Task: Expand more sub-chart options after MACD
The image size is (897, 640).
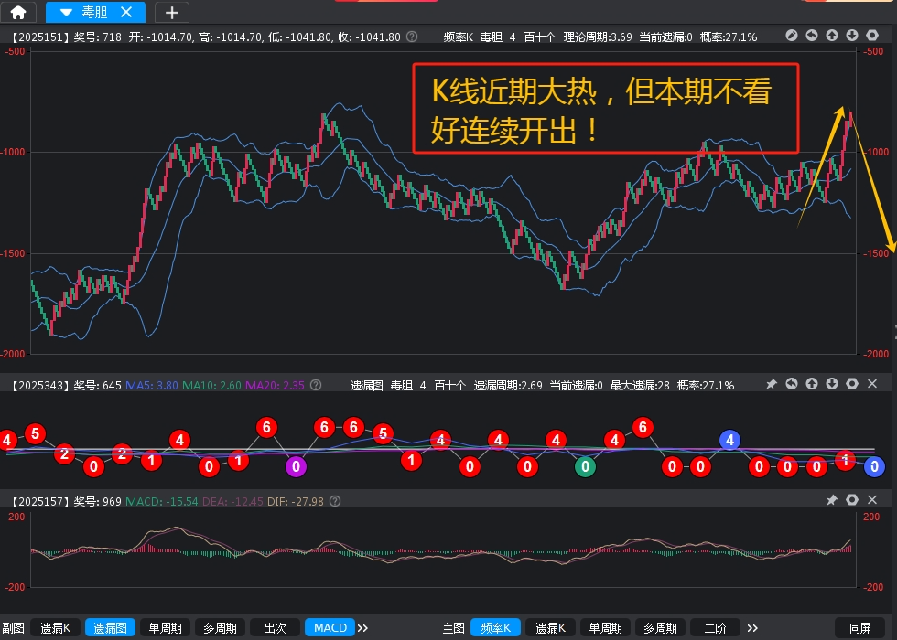Action: 363,628
